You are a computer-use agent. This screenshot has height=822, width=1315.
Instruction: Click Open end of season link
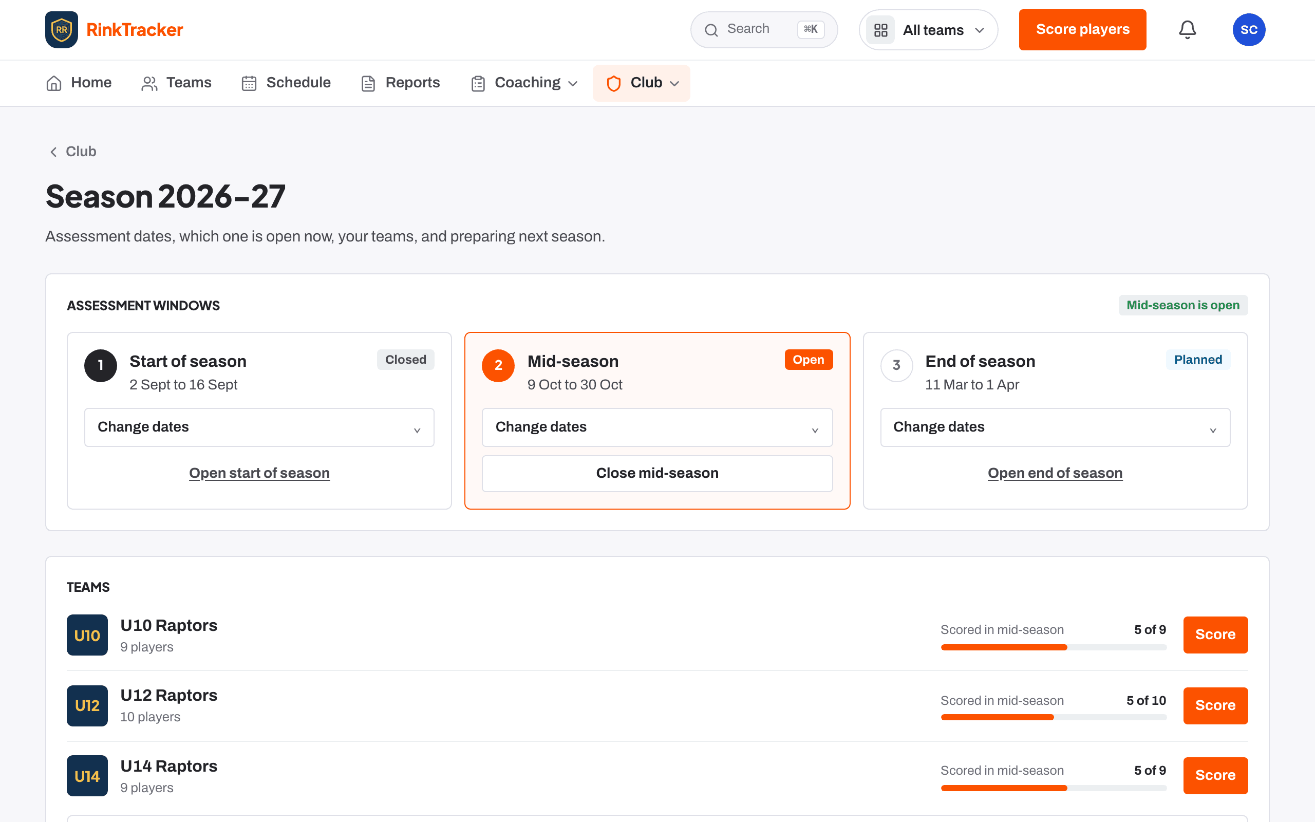tap(1055, 473)
